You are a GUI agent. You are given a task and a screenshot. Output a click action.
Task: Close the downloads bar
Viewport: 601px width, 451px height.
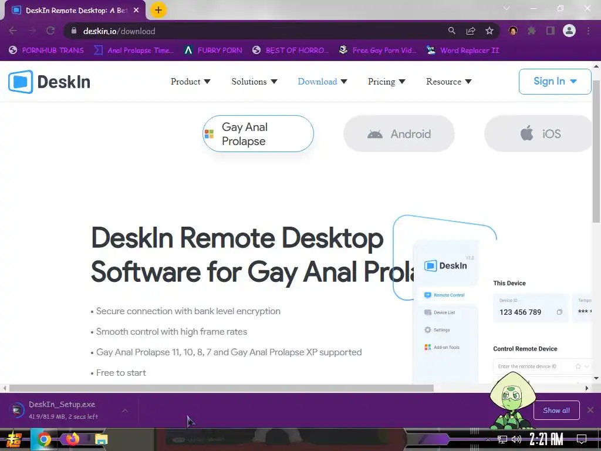coord(590,410)
